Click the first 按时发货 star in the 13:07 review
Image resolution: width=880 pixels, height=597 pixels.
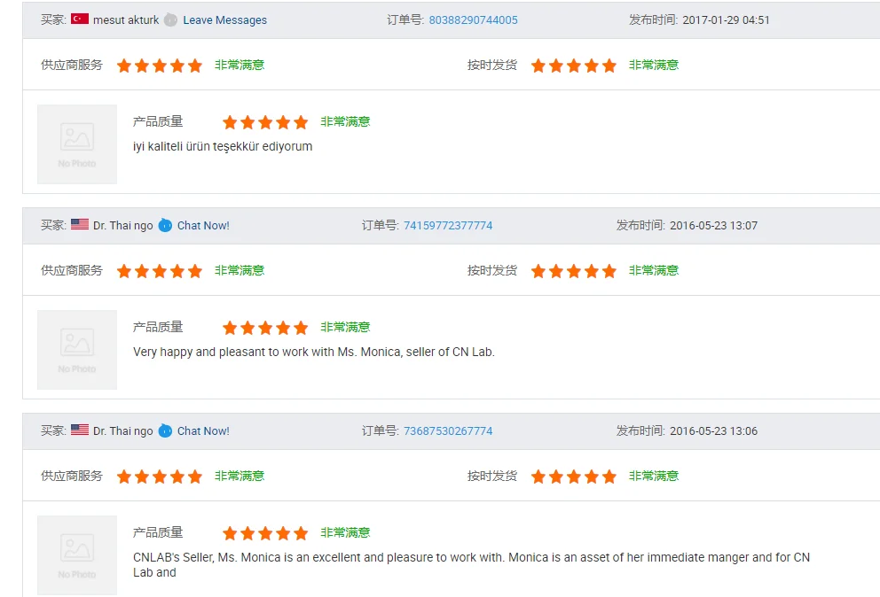(x=538, y=271)
